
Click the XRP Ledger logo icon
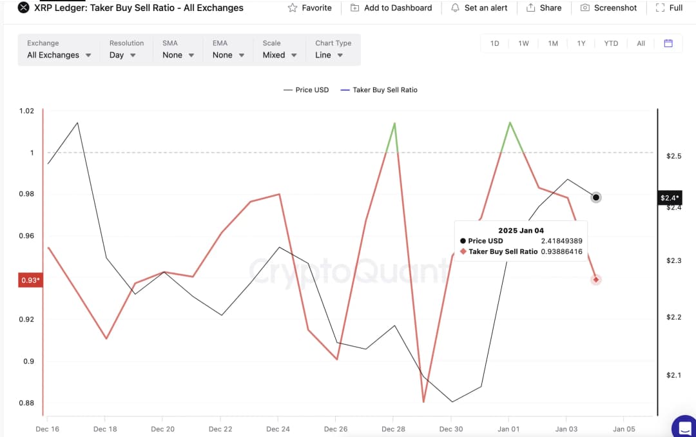click(x=24, y=8)
